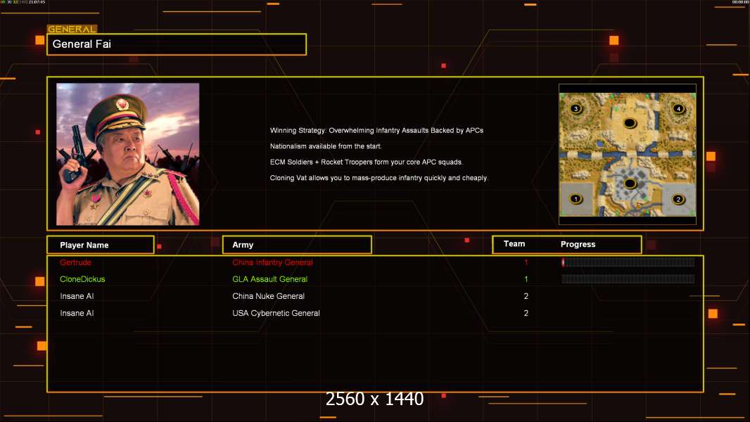Select player name CloneDickus
The height and width of the screenshot is (422, 750).
tap(82, 279)
